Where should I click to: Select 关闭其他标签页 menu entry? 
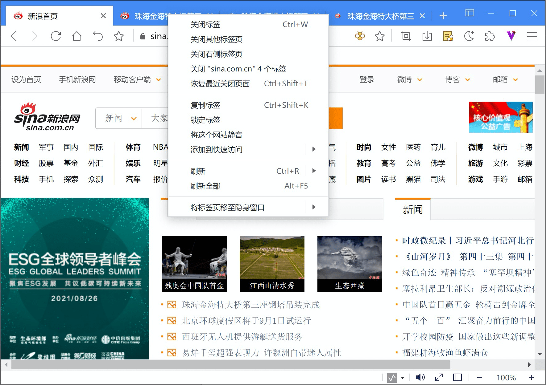(x=248, y=39)
